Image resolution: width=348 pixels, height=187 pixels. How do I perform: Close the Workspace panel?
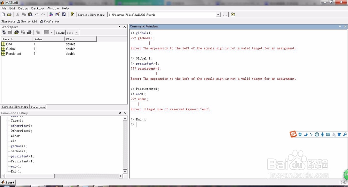point(125,27)
